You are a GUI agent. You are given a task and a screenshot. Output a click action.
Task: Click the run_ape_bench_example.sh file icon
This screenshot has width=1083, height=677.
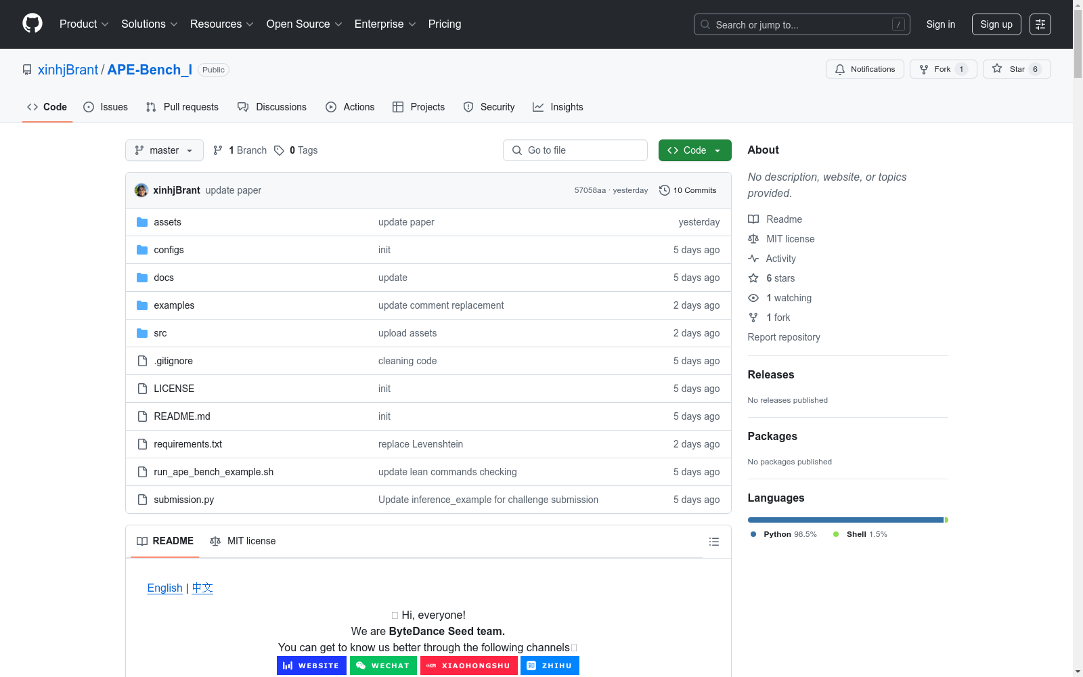(142, 472)
